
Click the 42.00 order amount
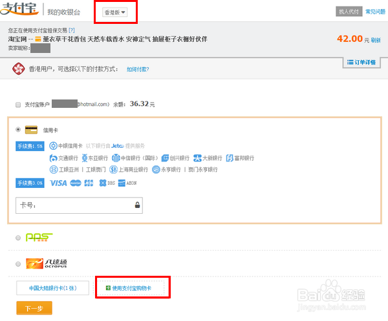pos(350,39)
